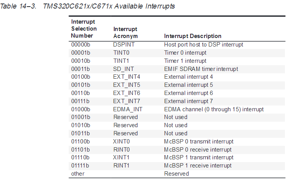Select the DSPINT acronym cell

tap(124, 45)
